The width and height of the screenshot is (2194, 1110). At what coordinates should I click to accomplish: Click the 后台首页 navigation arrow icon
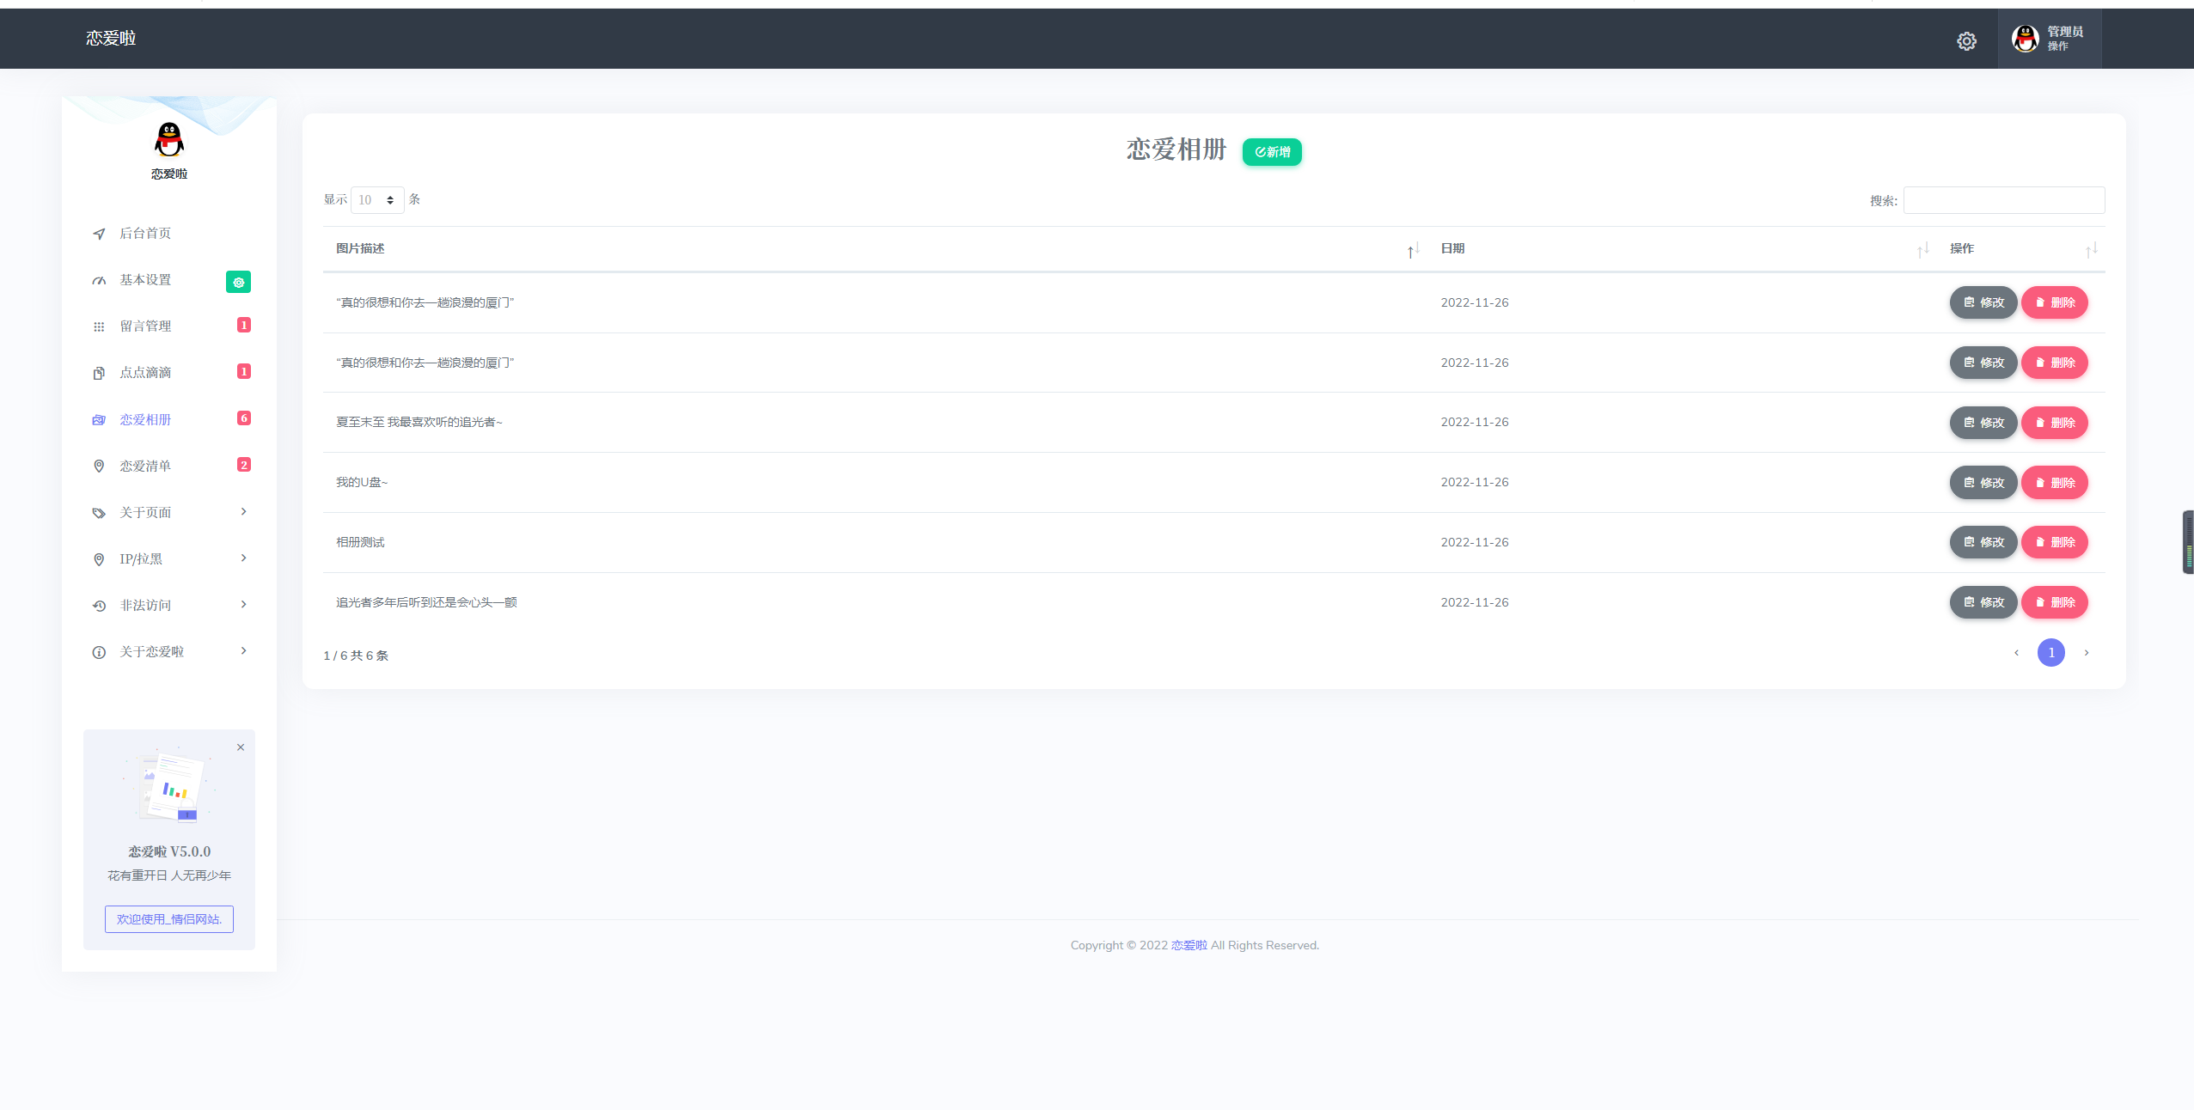(99, 234)
